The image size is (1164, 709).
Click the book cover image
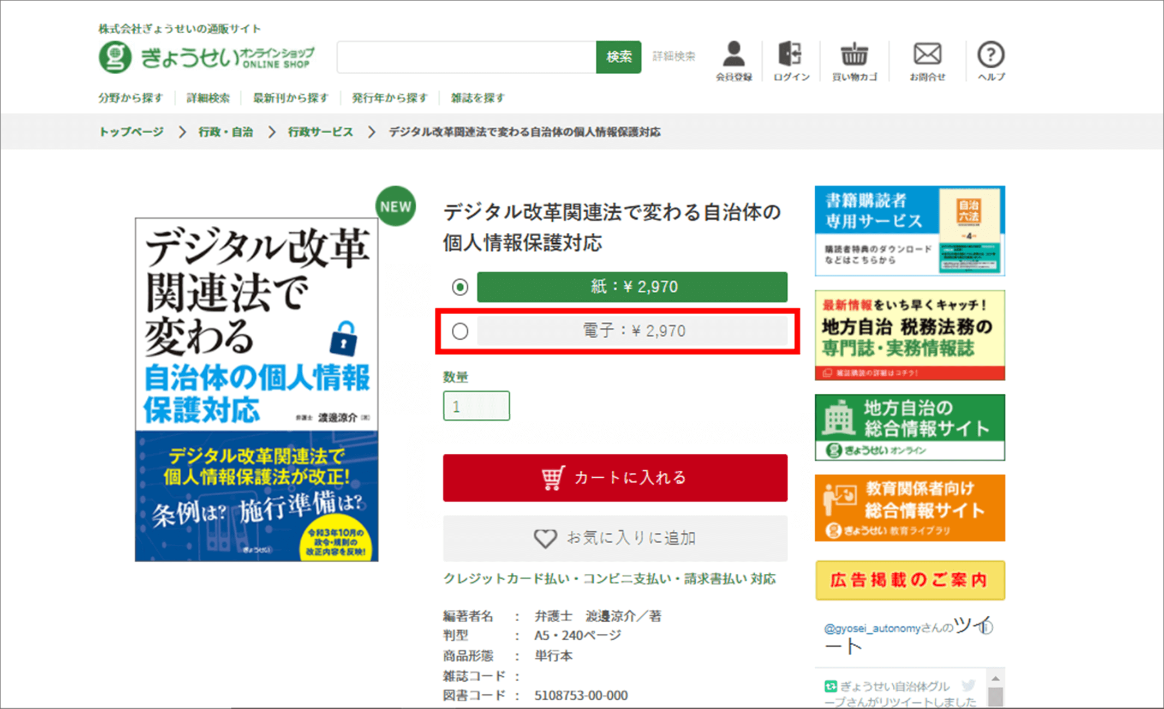coord(256,389)
